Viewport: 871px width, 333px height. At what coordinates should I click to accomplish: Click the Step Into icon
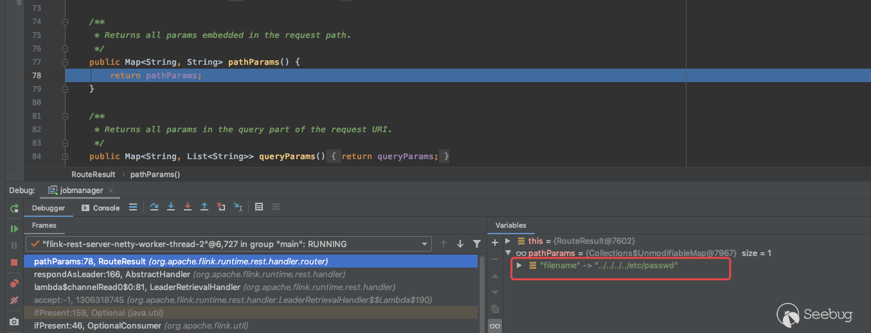pos(171,207)
